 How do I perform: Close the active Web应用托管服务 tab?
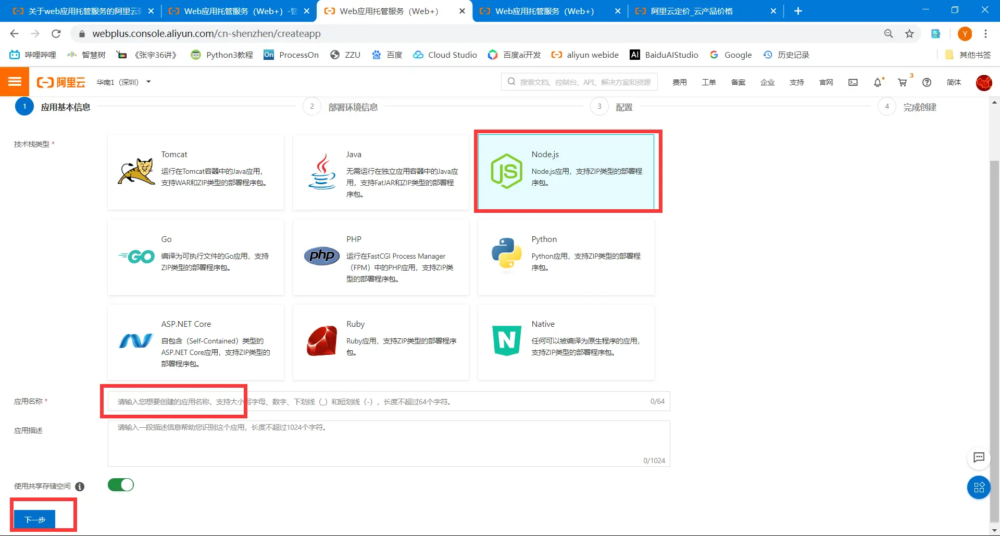(462, 11)
